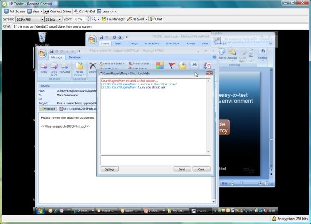The image size is (311, 224).
Task: Click Save icon in PowerPoint quick access
Action: [x=101, y=37]
